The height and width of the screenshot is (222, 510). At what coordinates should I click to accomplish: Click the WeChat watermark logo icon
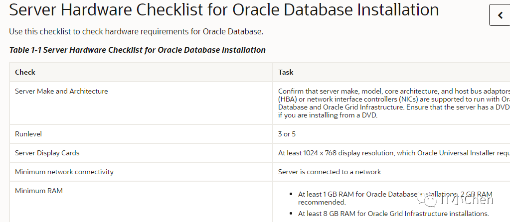click(x=430, y=200)
